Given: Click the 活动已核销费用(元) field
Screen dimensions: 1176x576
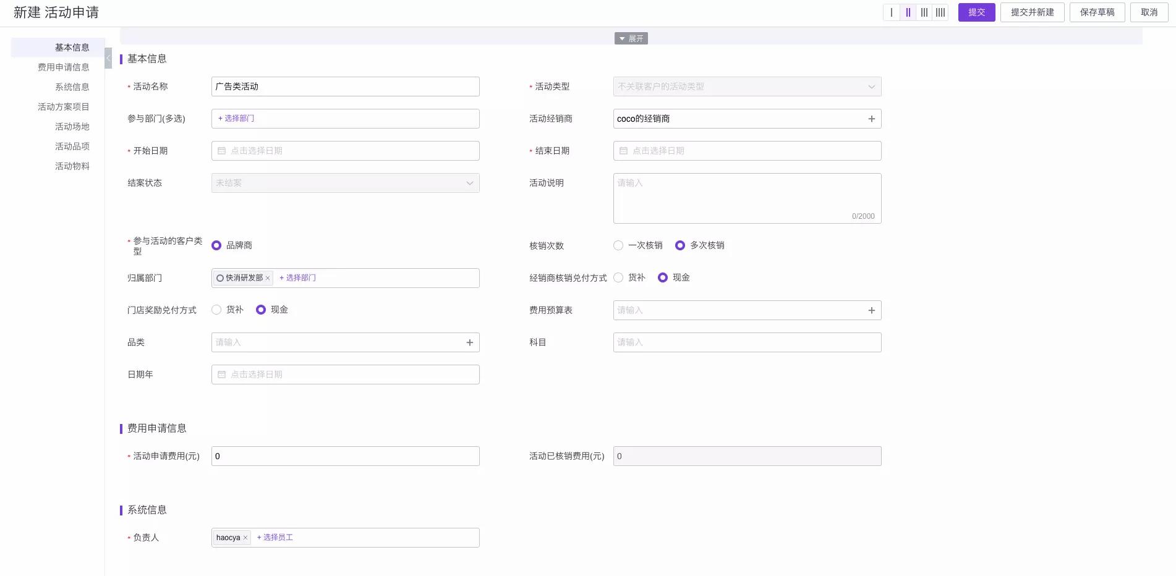Looking at the screenshot, I should 747,456.
